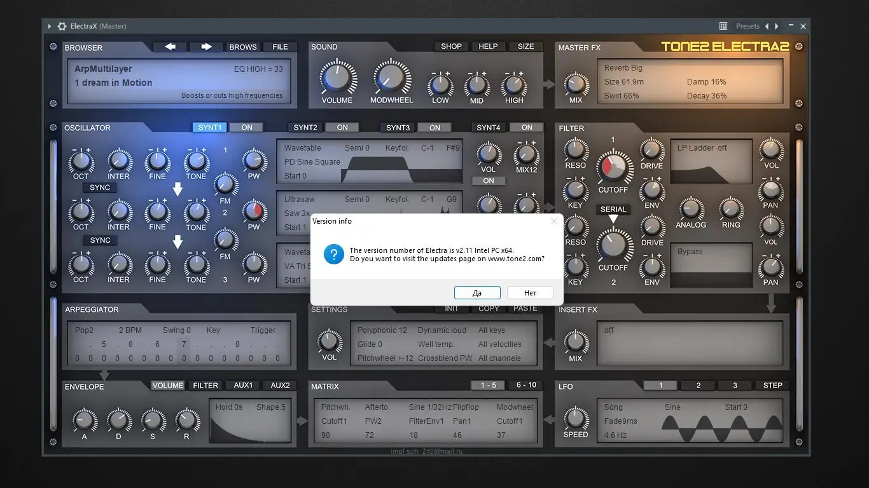
Task: Click the 'Pitchwheel +-12' setting
Action: point(386,358)
